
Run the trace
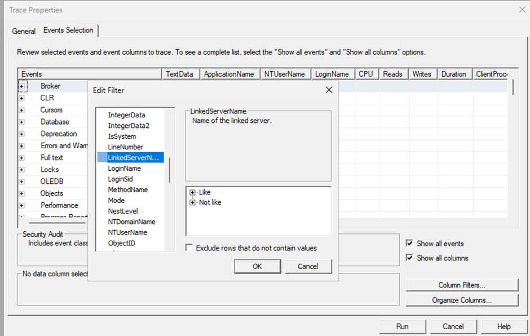point(402,326)
